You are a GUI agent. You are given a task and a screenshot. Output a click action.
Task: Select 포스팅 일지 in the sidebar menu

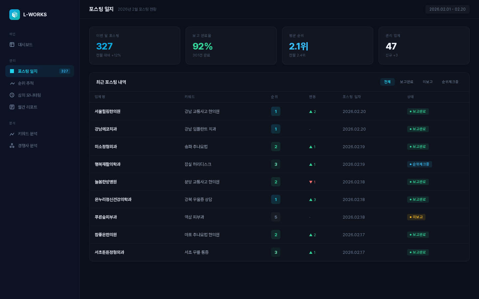click(28, 71)
